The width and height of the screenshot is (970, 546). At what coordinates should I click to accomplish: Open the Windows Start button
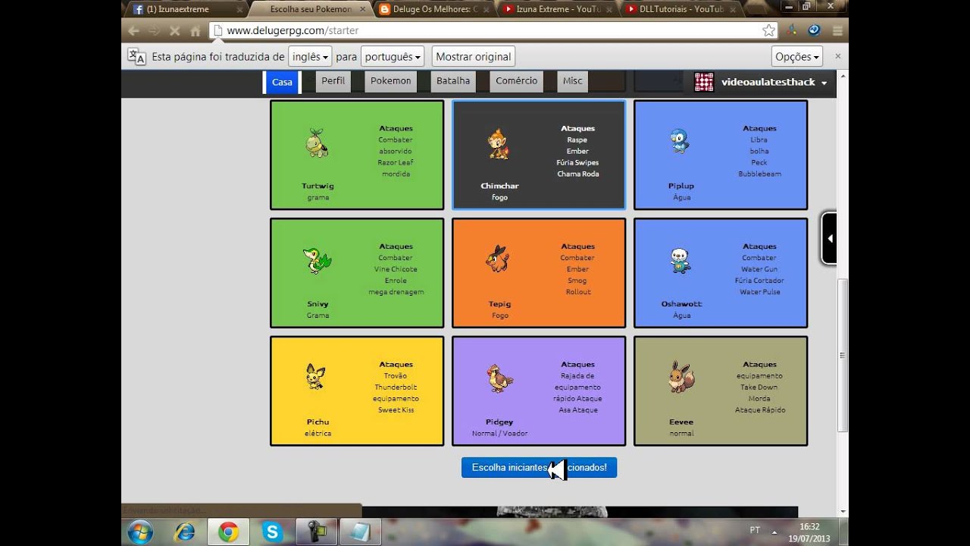click(x=141, y=532)
